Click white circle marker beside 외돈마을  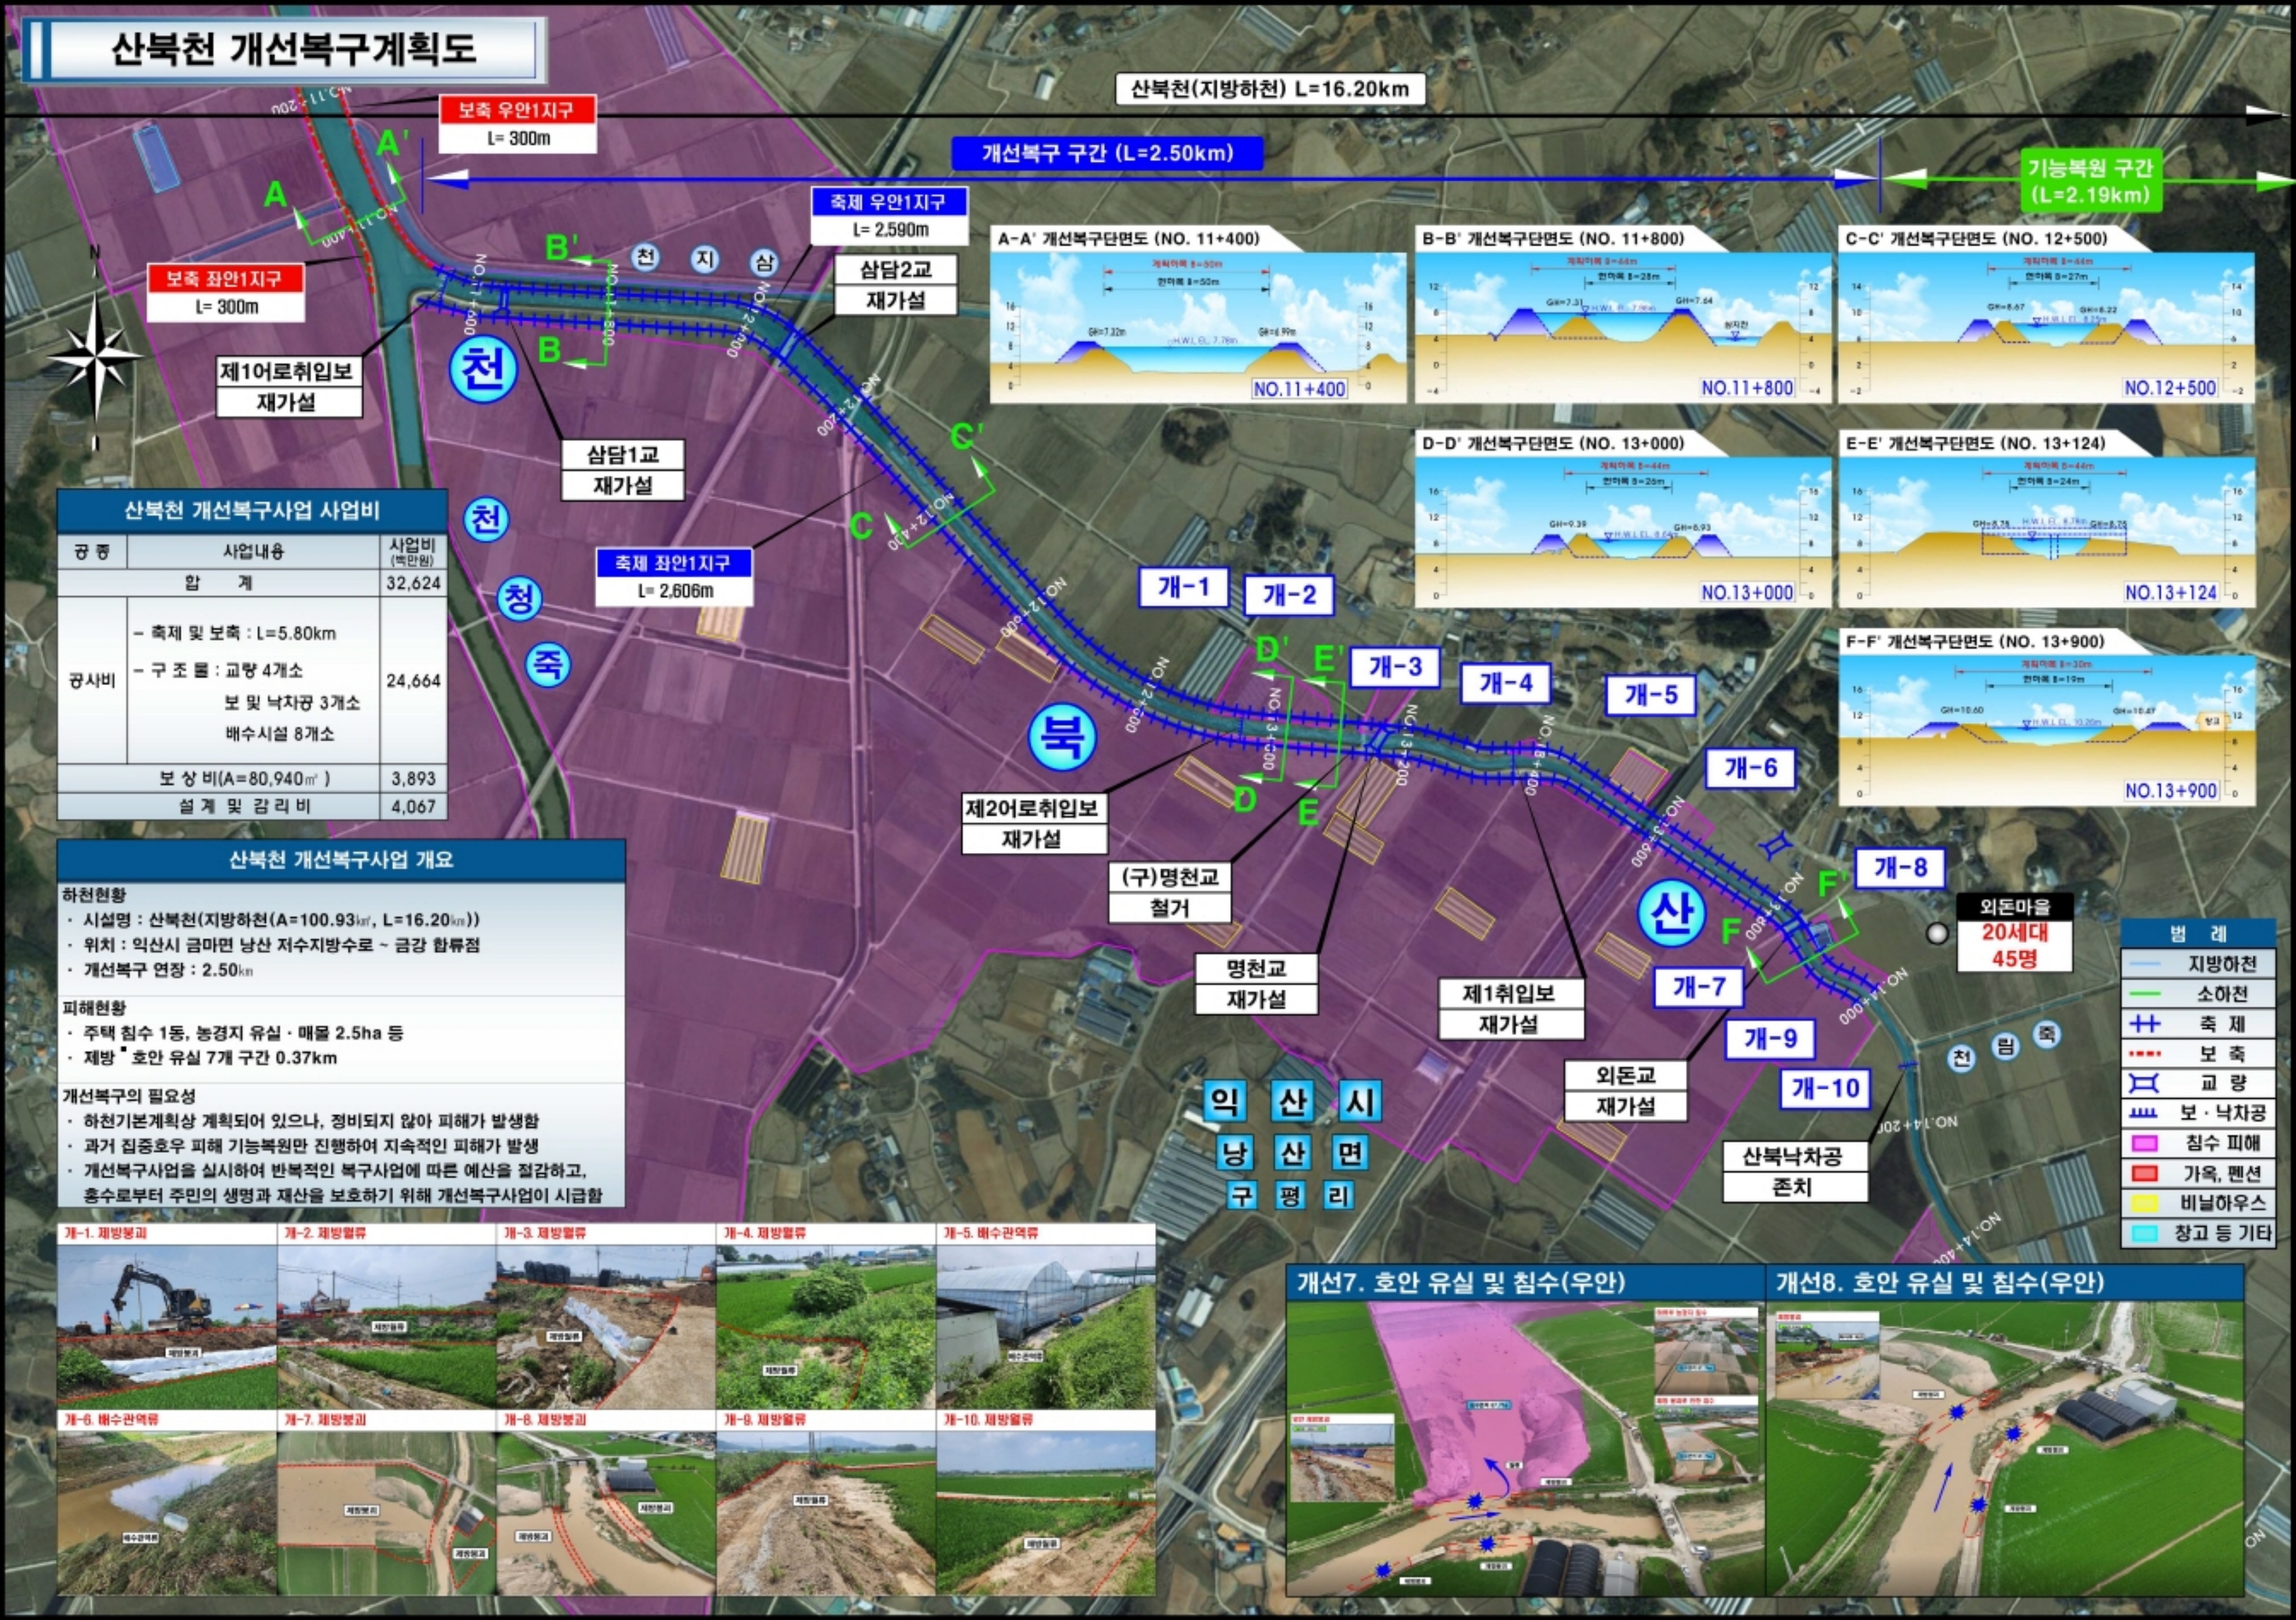(1937, 933)
